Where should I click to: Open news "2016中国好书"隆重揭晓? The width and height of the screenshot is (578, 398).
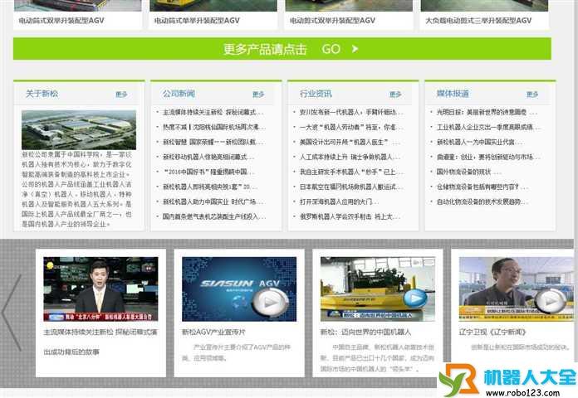[208, 172]
